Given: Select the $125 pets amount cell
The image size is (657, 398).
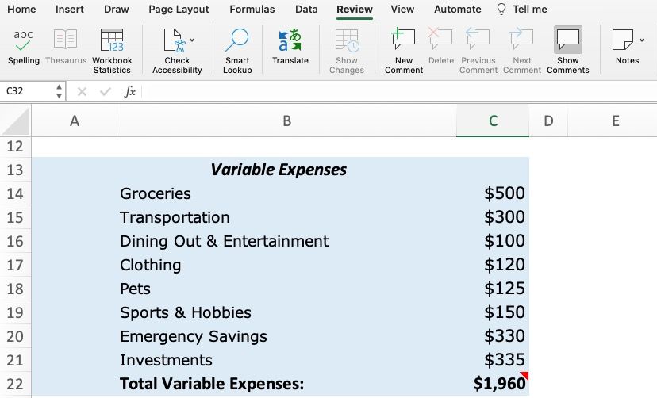Looking at the screenshot, I should [493, 289].
